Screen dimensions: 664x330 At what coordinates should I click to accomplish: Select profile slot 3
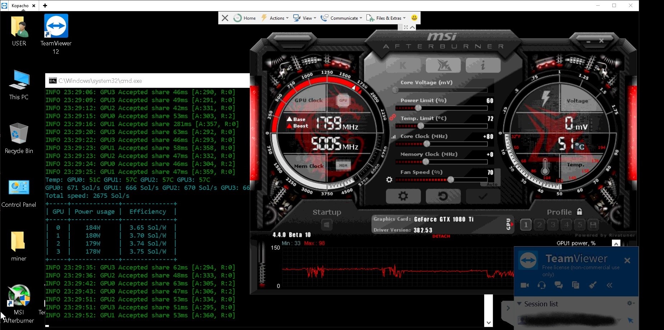(x=553, y=225)
